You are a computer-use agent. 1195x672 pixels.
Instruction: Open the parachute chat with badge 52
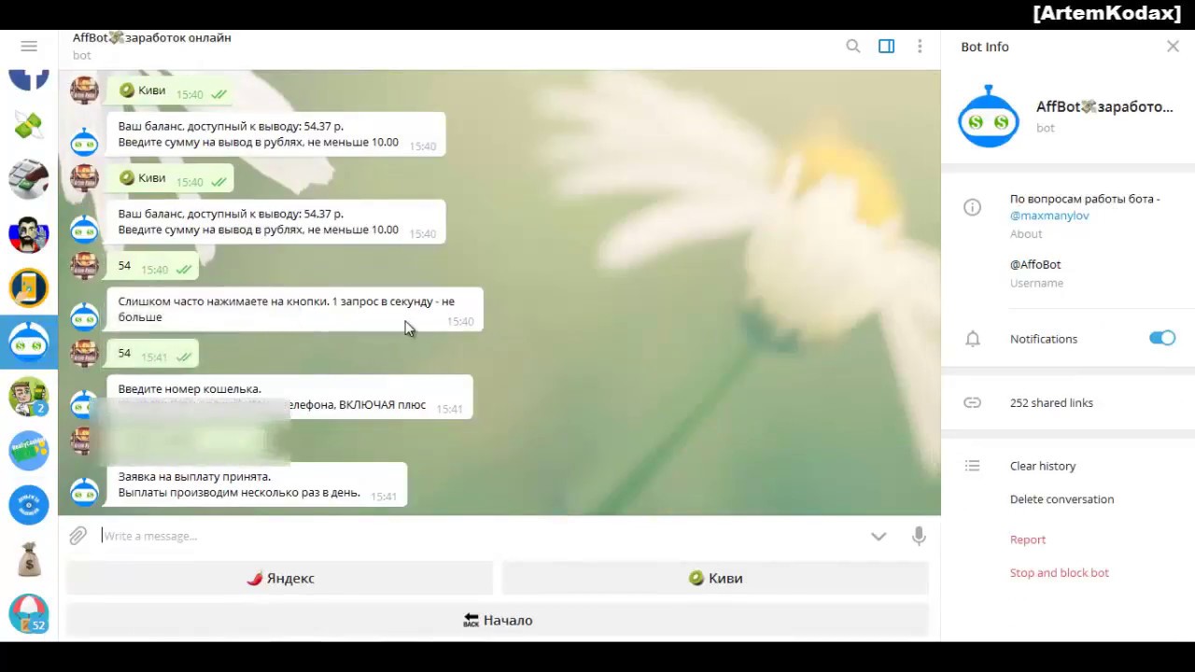(x=29, y=613)
